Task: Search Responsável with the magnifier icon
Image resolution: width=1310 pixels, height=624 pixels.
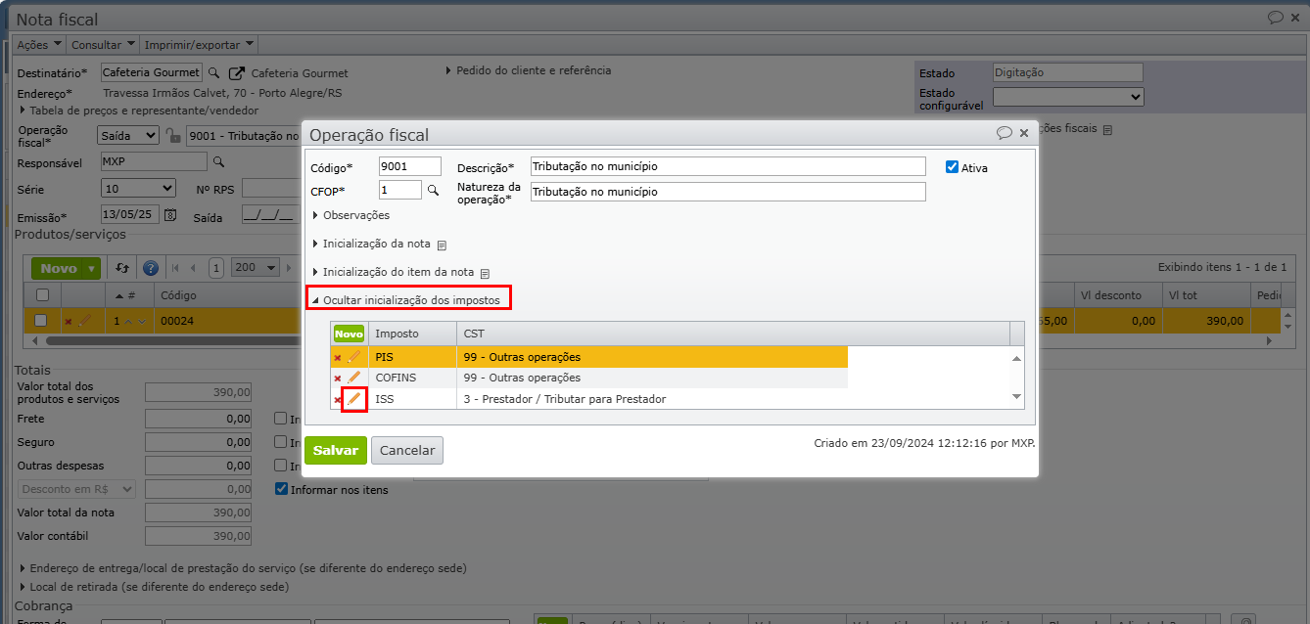Action: [x=219, y=162]
